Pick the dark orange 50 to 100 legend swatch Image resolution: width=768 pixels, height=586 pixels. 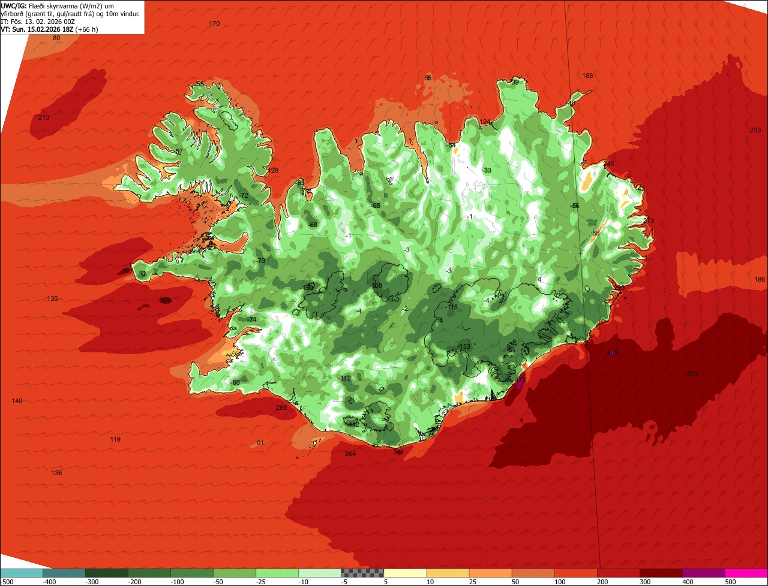coord(533,572)
